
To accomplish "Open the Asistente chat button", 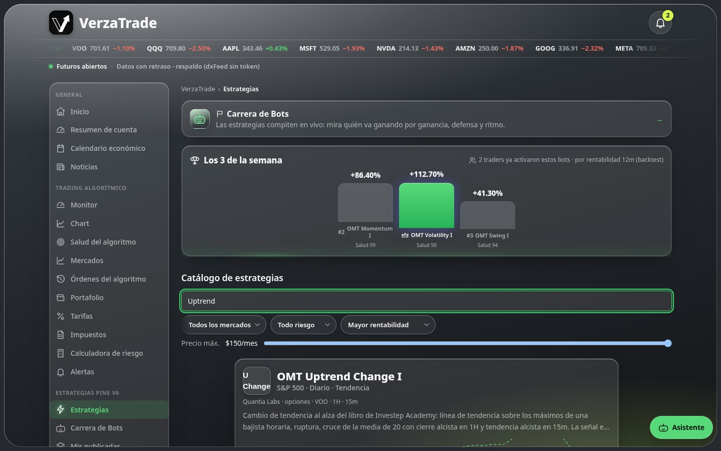I will tap(681, 427).
